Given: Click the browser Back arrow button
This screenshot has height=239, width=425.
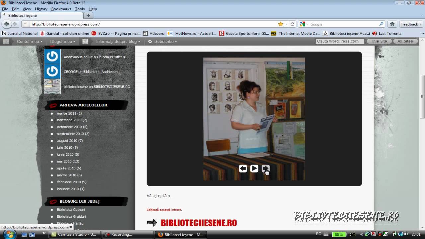Looking at the screenshot, I should pyautogui.click(x=7, y=24).
